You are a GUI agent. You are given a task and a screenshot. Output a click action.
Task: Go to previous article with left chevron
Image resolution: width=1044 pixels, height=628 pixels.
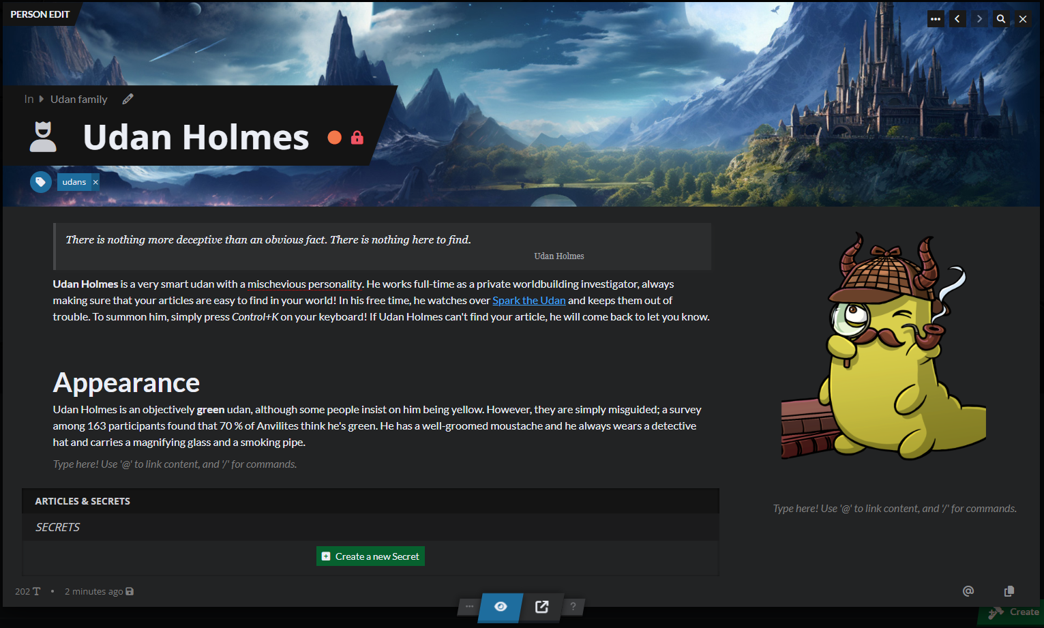pyautogui.click(x=957, y=19)
